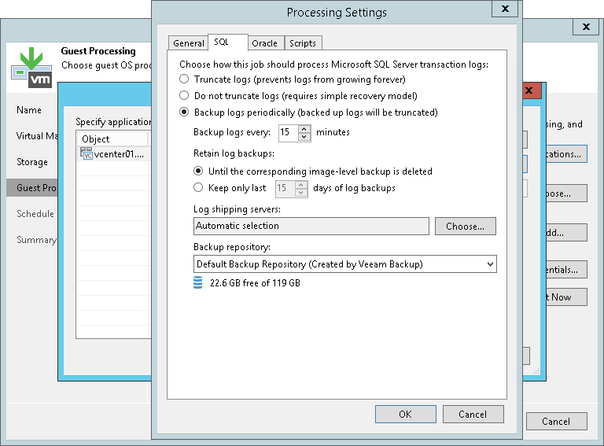Switch to the Oracle tab

(x=264, y=43)
